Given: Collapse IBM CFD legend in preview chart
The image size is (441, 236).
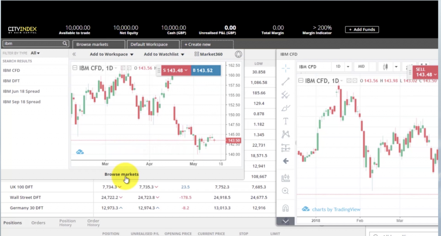Looking at the screenshot, I should click(75, 68).
